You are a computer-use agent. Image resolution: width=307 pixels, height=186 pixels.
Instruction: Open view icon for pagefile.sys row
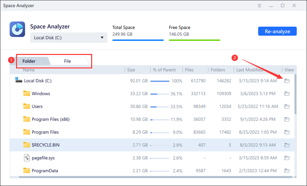click(287, 158)
